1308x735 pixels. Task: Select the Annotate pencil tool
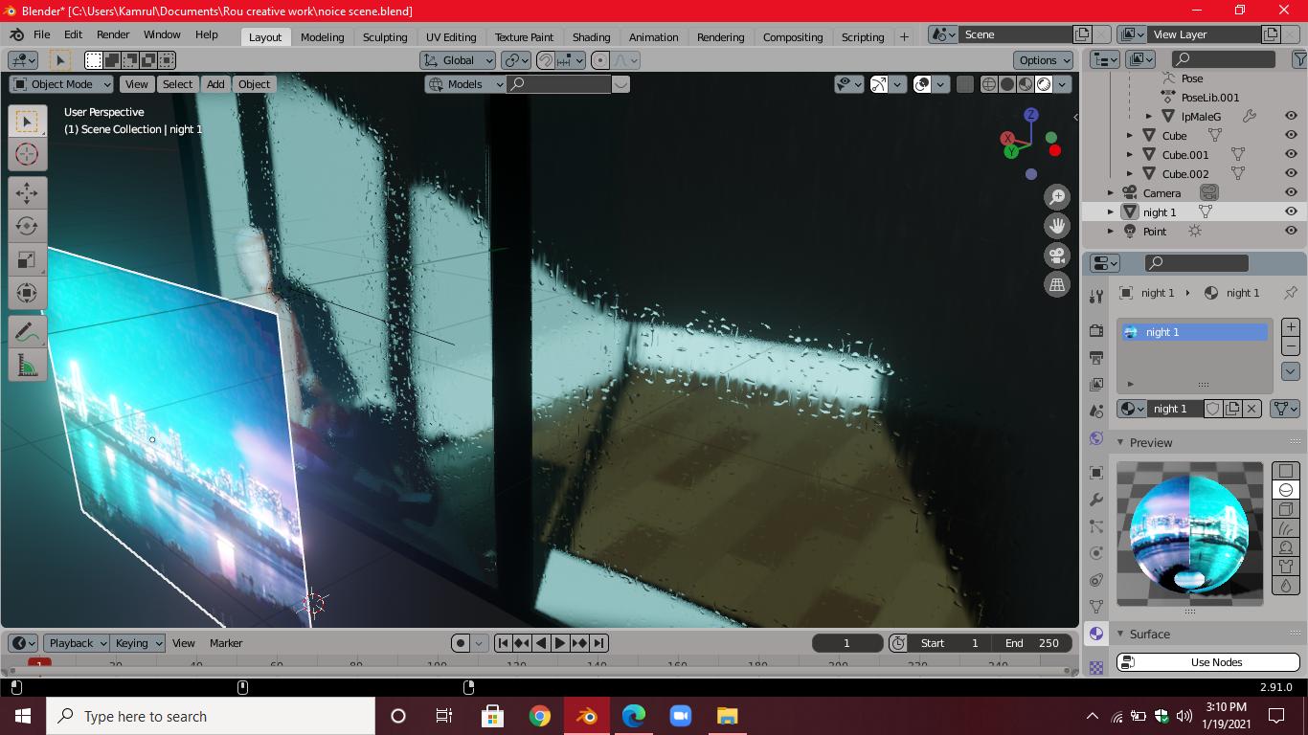tap(27, 332)
